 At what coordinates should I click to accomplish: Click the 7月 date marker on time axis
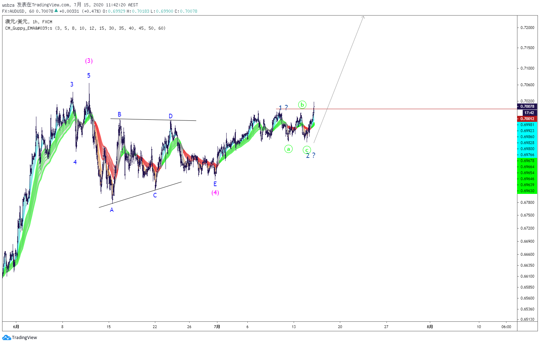point(217,327)
